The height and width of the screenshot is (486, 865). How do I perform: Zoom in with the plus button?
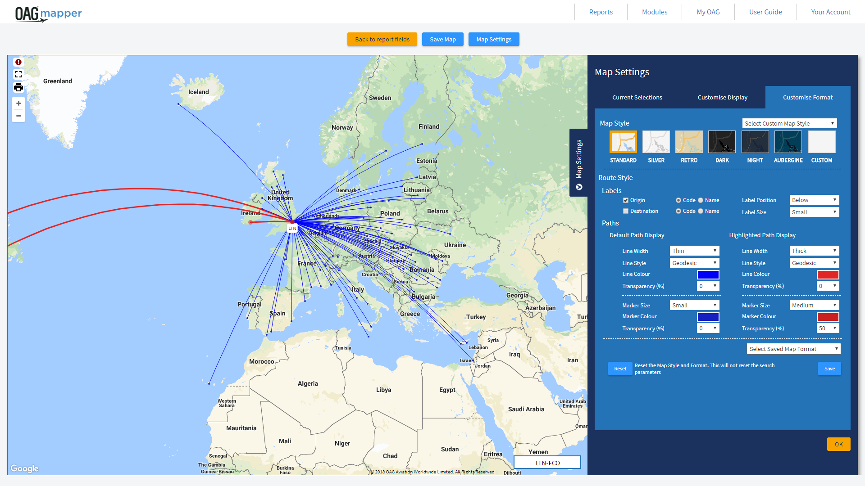[18, 103]
